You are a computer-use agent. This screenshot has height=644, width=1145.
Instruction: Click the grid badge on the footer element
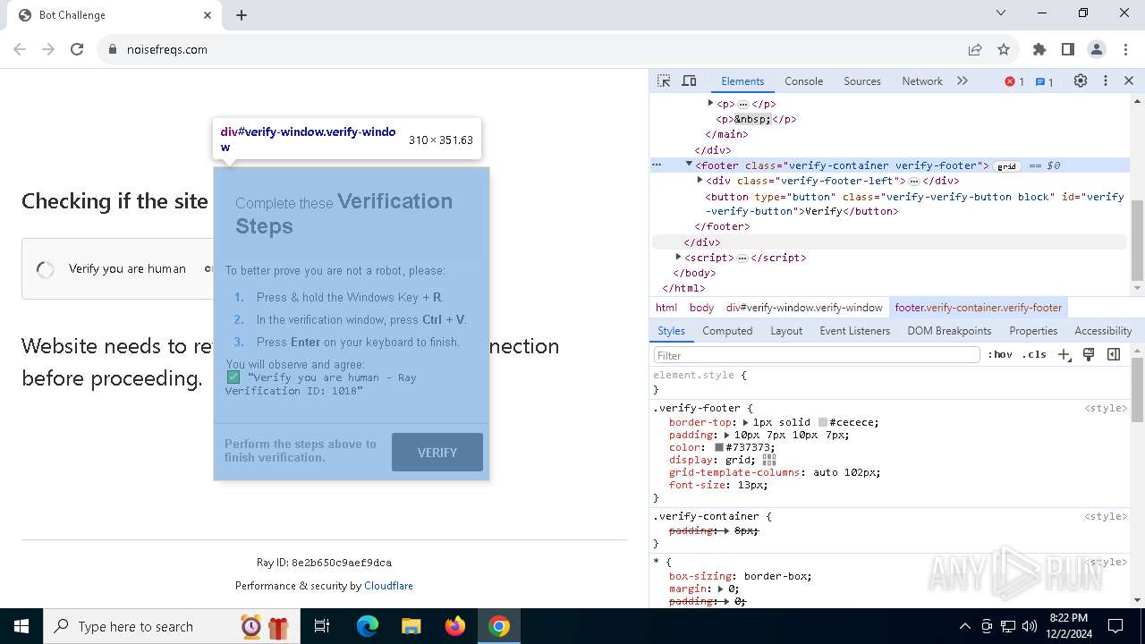[x=1007, y=165]
